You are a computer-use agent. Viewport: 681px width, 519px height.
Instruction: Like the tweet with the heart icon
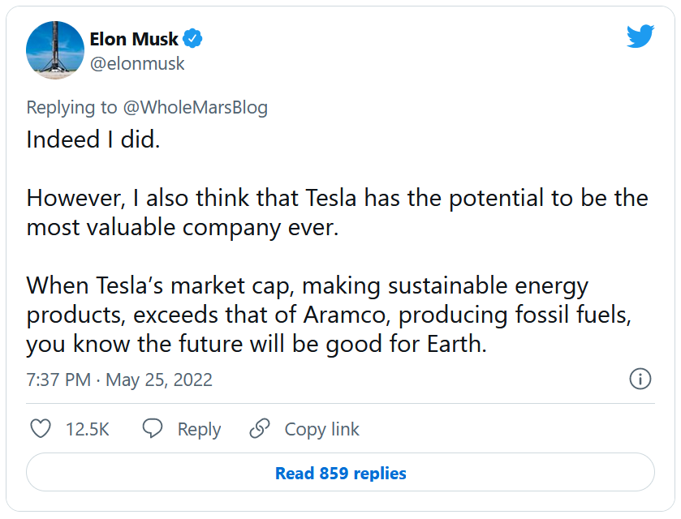[40, 429]
